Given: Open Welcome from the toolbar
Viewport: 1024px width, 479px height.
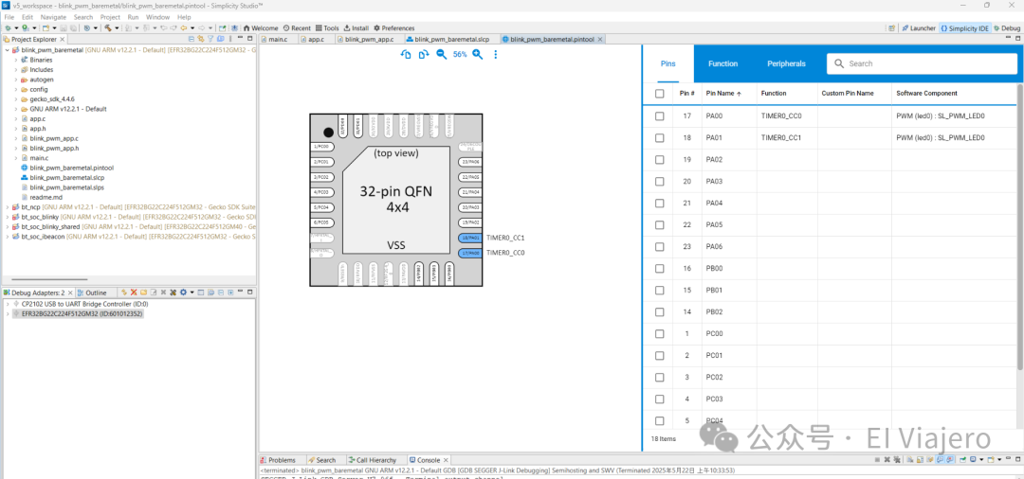Looking at the screenshot, I should (x=261, y=28).
